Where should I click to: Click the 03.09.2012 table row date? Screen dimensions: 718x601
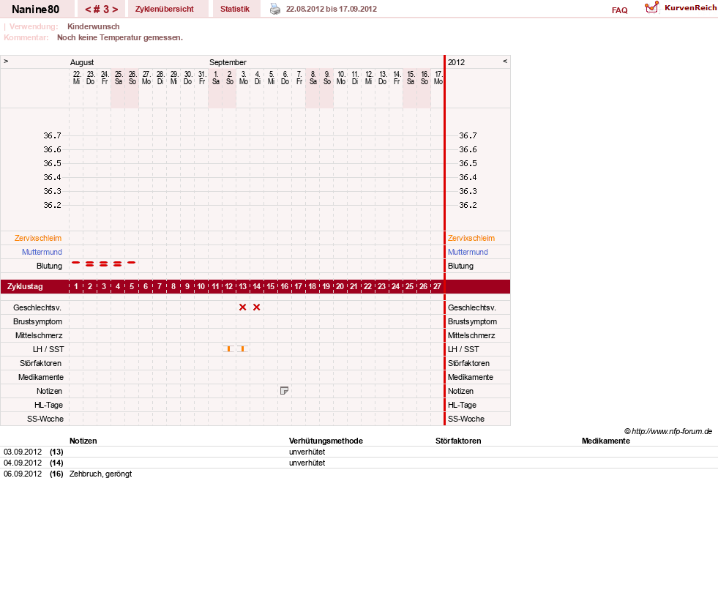pos(23,452)
